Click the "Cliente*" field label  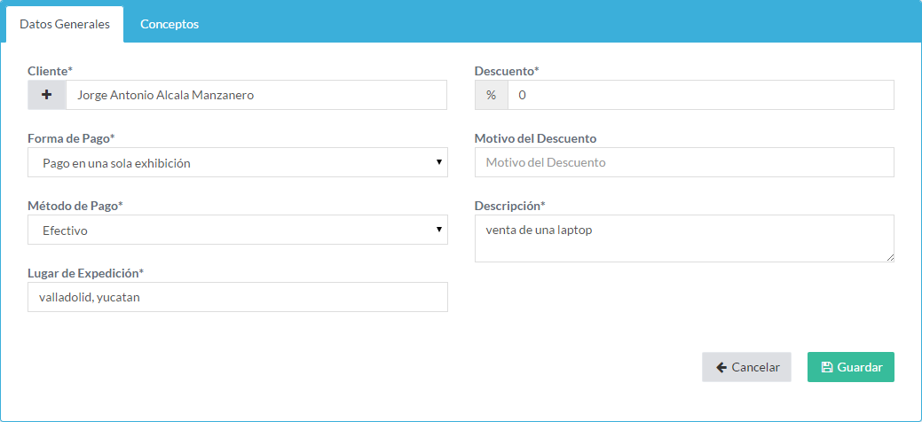click(x=50, y=70)
